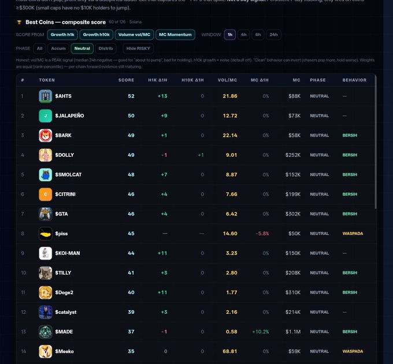Click the $SMOLCAT NEUTRAL phase label
This screenshot has height=364, width=393.
(x=319, y=174)
